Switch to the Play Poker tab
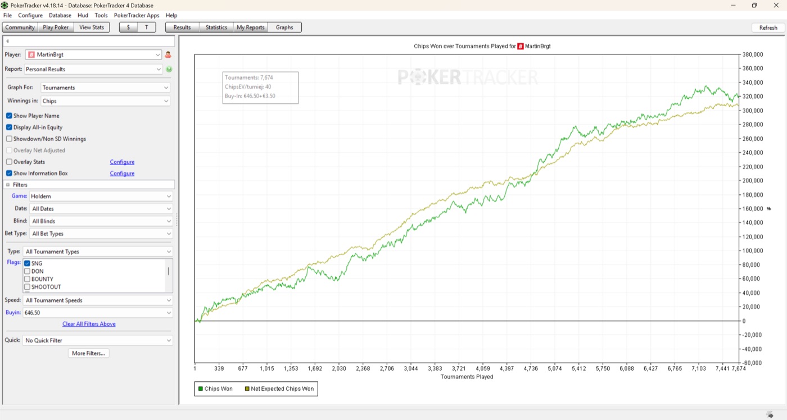Image resolution: width=787 pixels, height=420 pixels. 56,28
